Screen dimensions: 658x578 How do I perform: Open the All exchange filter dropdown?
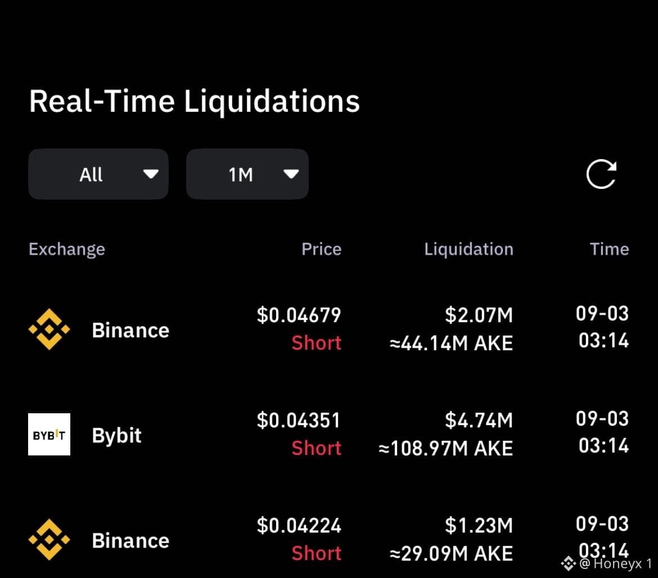coord(98,174)
